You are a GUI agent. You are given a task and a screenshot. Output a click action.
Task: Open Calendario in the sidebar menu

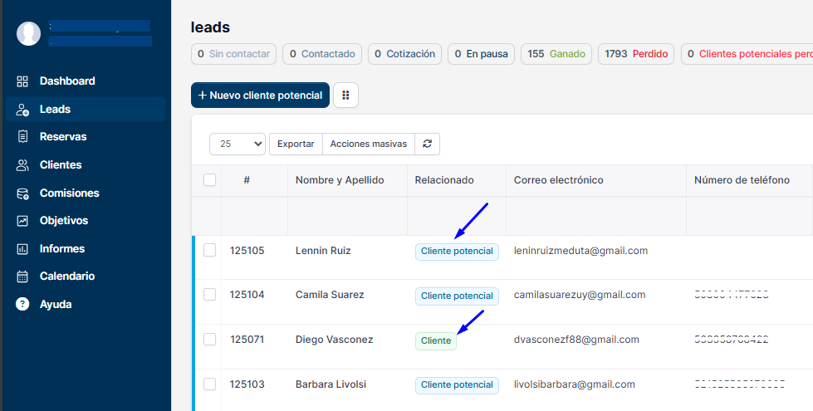point(66,276)
